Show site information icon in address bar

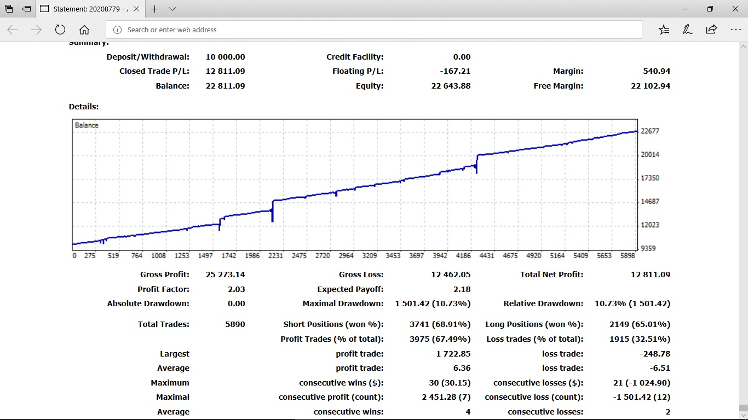(x=117, y=30)
